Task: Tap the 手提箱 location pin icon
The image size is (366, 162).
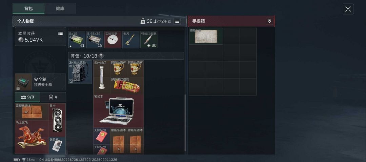Action: pos(269,21)
